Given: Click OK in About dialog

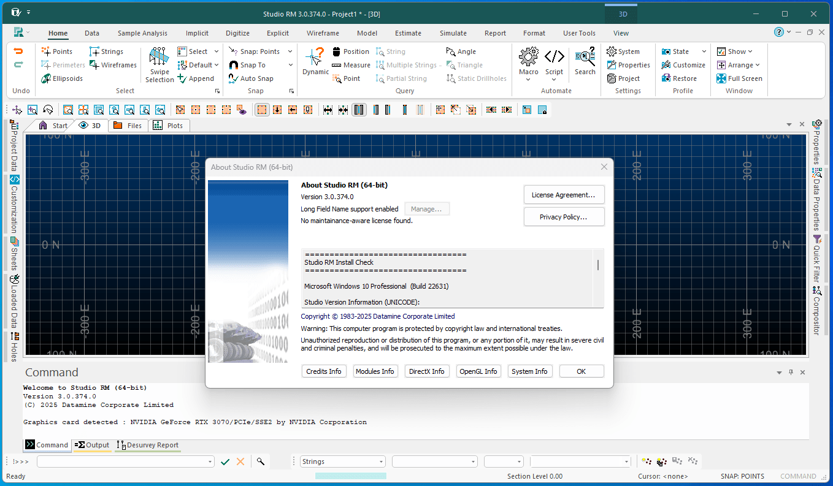Looking at the screenshot, I should coord(582,371).
